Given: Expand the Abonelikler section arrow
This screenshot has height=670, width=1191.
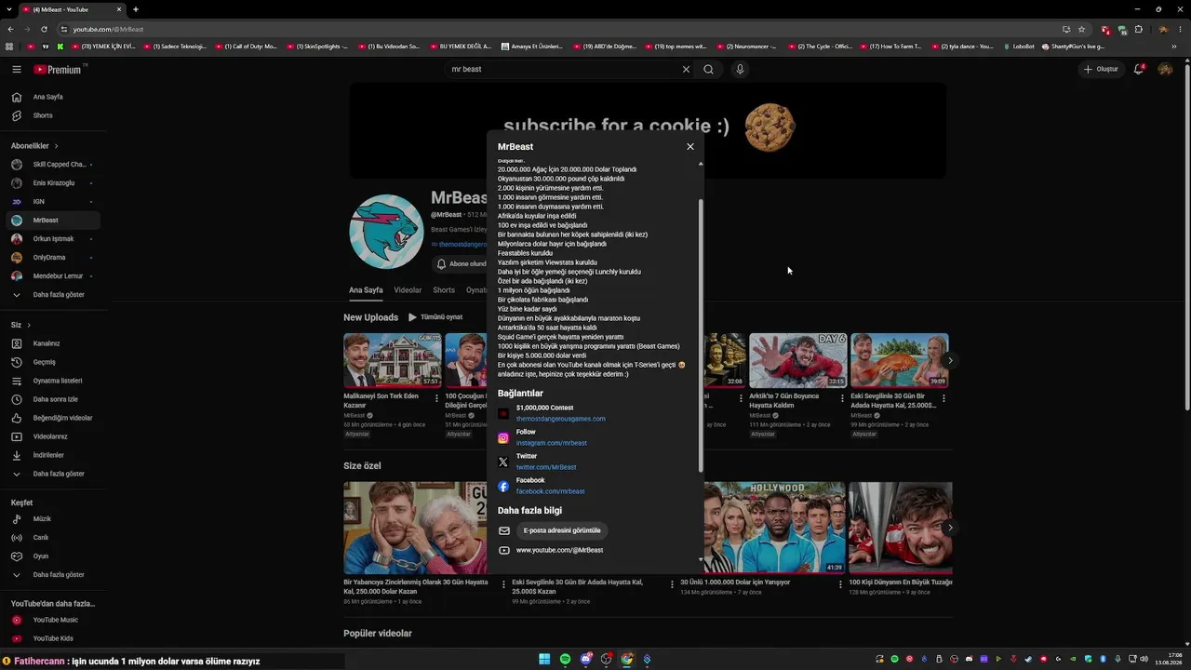Looking at the screenshot, I should point(56,146).
